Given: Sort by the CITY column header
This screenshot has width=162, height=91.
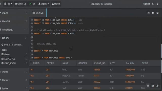Looking at the screenshot, I should pyautogui.click(x=112, y=63).
